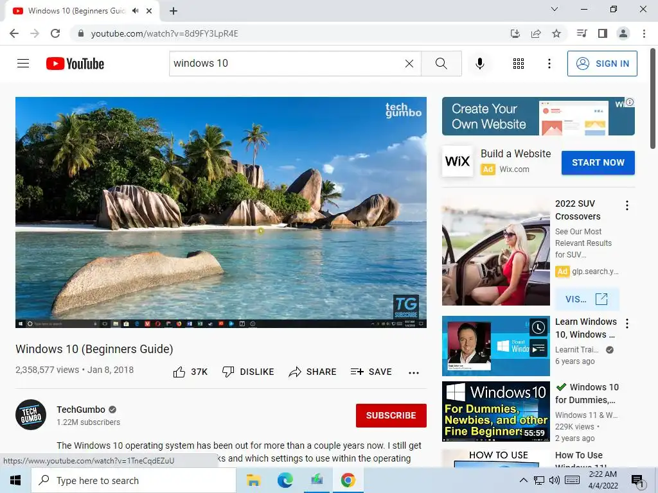Launch Microsoft Edge from taskbar
The height and width of the screenshot is (493, 658).
pyautogui.click(x=285, y=480)
